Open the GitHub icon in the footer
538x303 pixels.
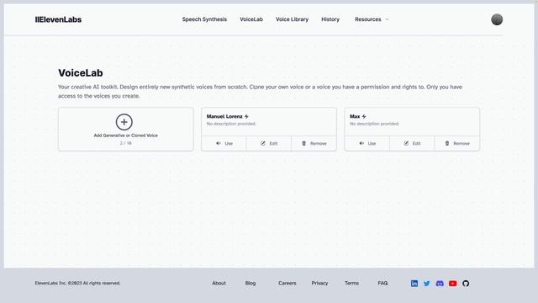click(466, 284)
